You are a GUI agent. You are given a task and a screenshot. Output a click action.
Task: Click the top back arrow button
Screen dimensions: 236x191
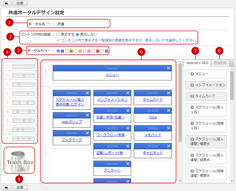click(6, 3)
